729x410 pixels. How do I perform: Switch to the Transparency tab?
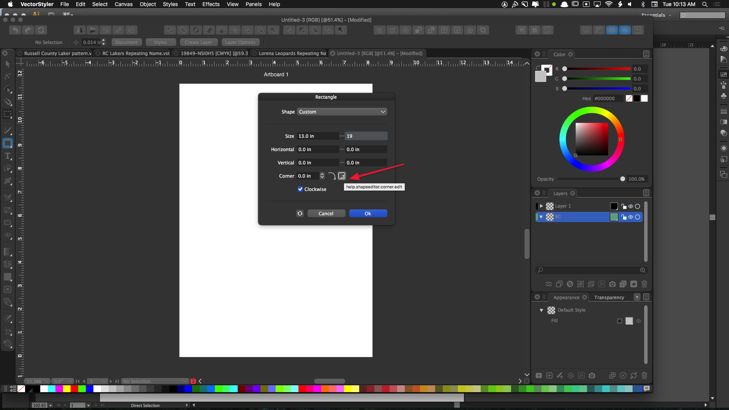pyautogui.click(x=609, y=297)
